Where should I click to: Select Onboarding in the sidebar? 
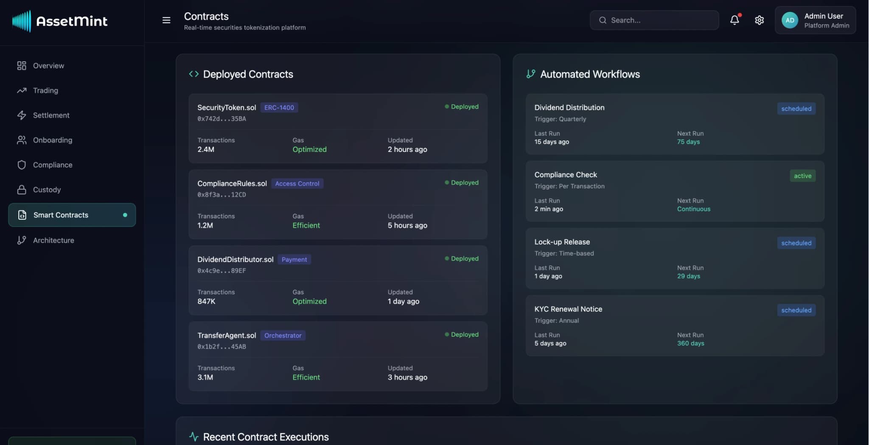tap(53, 140)
